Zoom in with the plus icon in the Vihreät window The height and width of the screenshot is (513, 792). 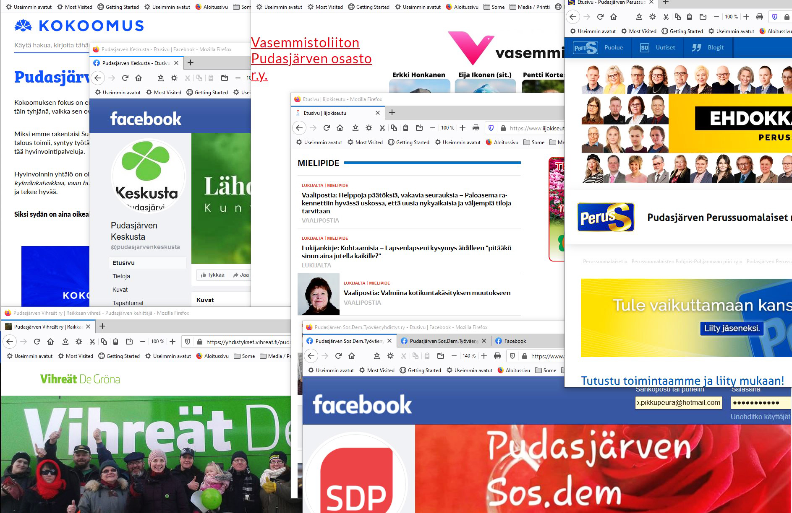(x=173, y=342)
